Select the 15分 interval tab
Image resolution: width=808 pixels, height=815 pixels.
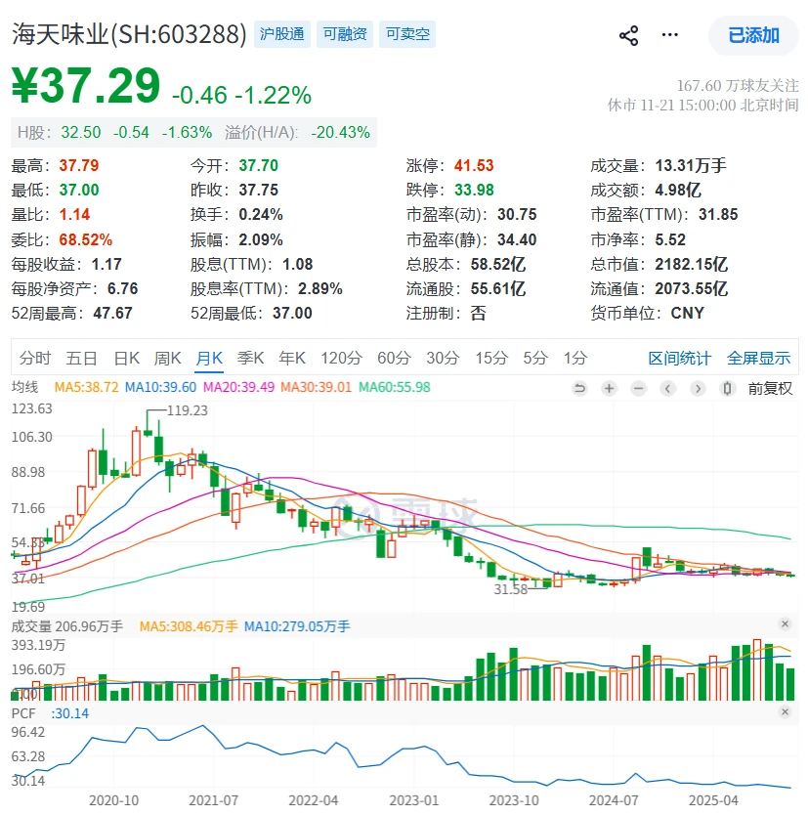click(491, 358)
